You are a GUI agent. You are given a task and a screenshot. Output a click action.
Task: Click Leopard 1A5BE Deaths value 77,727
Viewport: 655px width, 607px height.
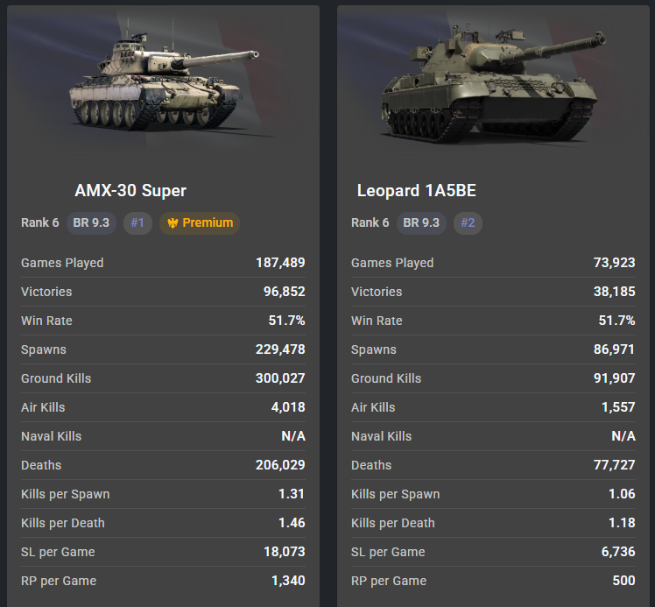614,465
